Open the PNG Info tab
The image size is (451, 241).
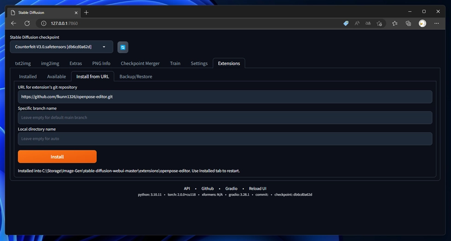click(x=101, y=63)
